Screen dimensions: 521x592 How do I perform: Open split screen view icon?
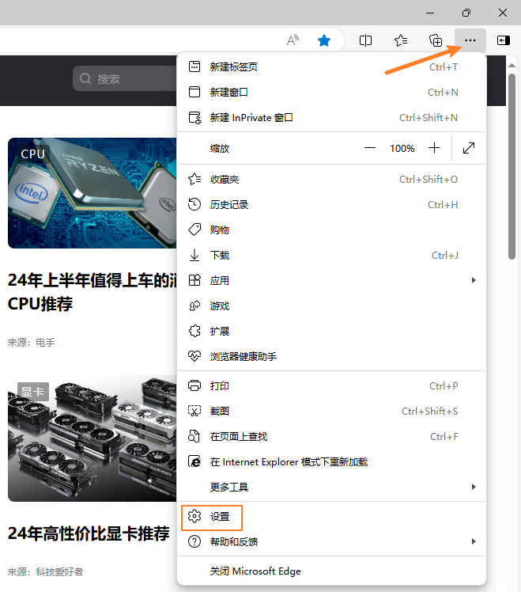(x=365, y=40)
